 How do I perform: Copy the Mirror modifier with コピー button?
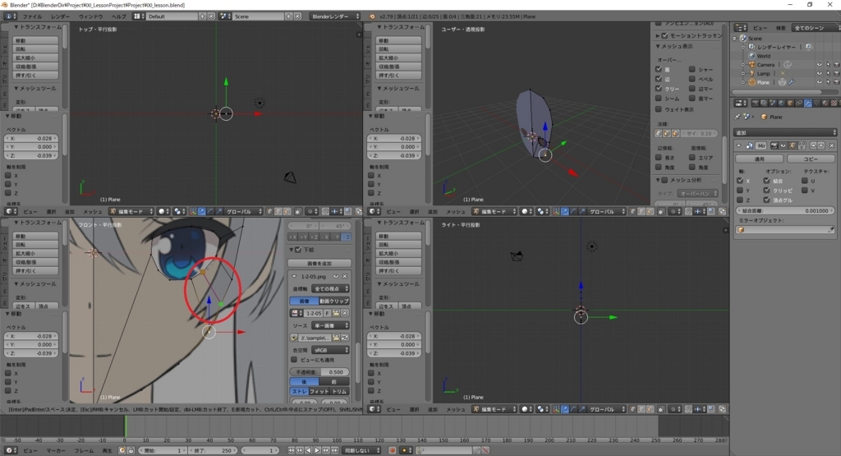pos(811,159)
